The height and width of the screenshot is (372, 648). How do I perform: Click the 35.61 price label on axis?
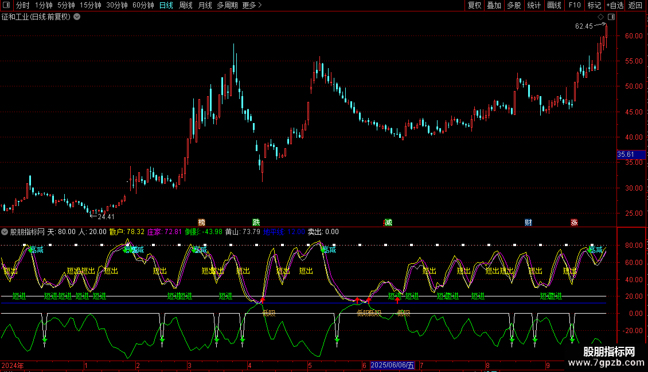click(x=626, y=155)
